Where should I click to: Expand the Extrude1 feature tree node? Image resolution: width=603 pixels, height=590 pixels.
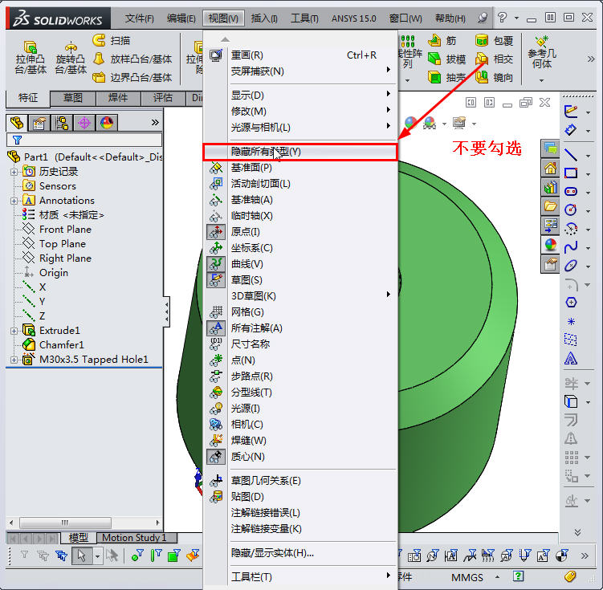coord(14,331)
